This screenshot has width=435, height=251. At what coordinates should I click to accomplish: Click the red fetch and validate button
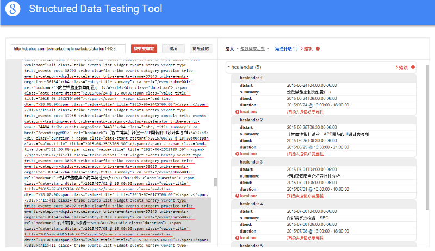click(x=144, y=48)
